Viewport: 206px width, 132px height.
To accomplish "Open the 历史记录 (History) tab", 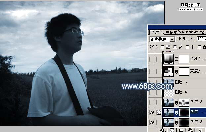I will tap(170, 33).
